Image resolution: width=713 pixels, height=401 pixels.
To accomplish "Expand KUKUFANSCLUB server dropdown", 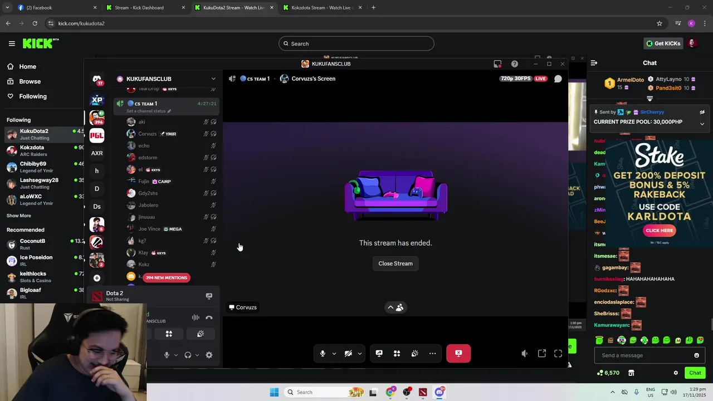I will [x=213, y=79].
